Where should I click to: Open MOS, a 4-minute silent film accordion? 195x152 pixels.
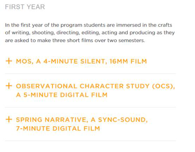click(81, 61)
